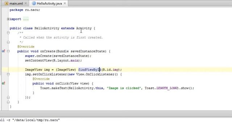Click the Toast.makeText call

[x=54, y=88]
